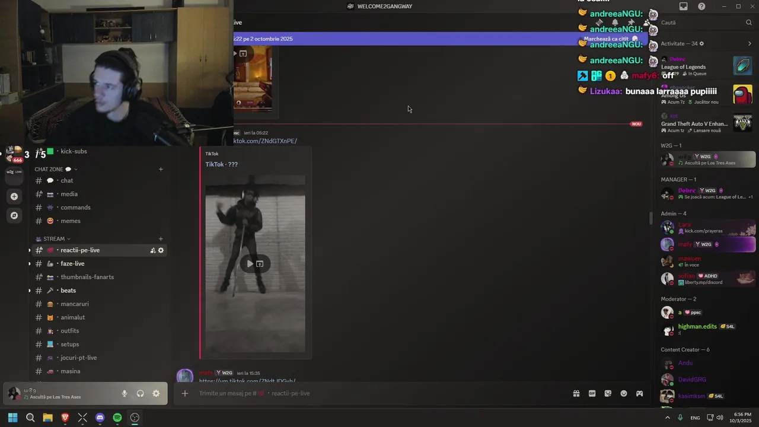Screen dimensions: 759x427
Task: Open Brave browser from the taskbar
Action: pyautogui.click(x=65, y=418)
